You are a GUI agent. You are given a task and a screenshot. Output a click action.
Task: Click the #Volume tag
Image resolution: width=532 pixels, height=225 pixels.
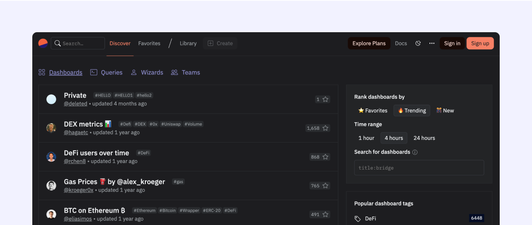pos(193,124)
